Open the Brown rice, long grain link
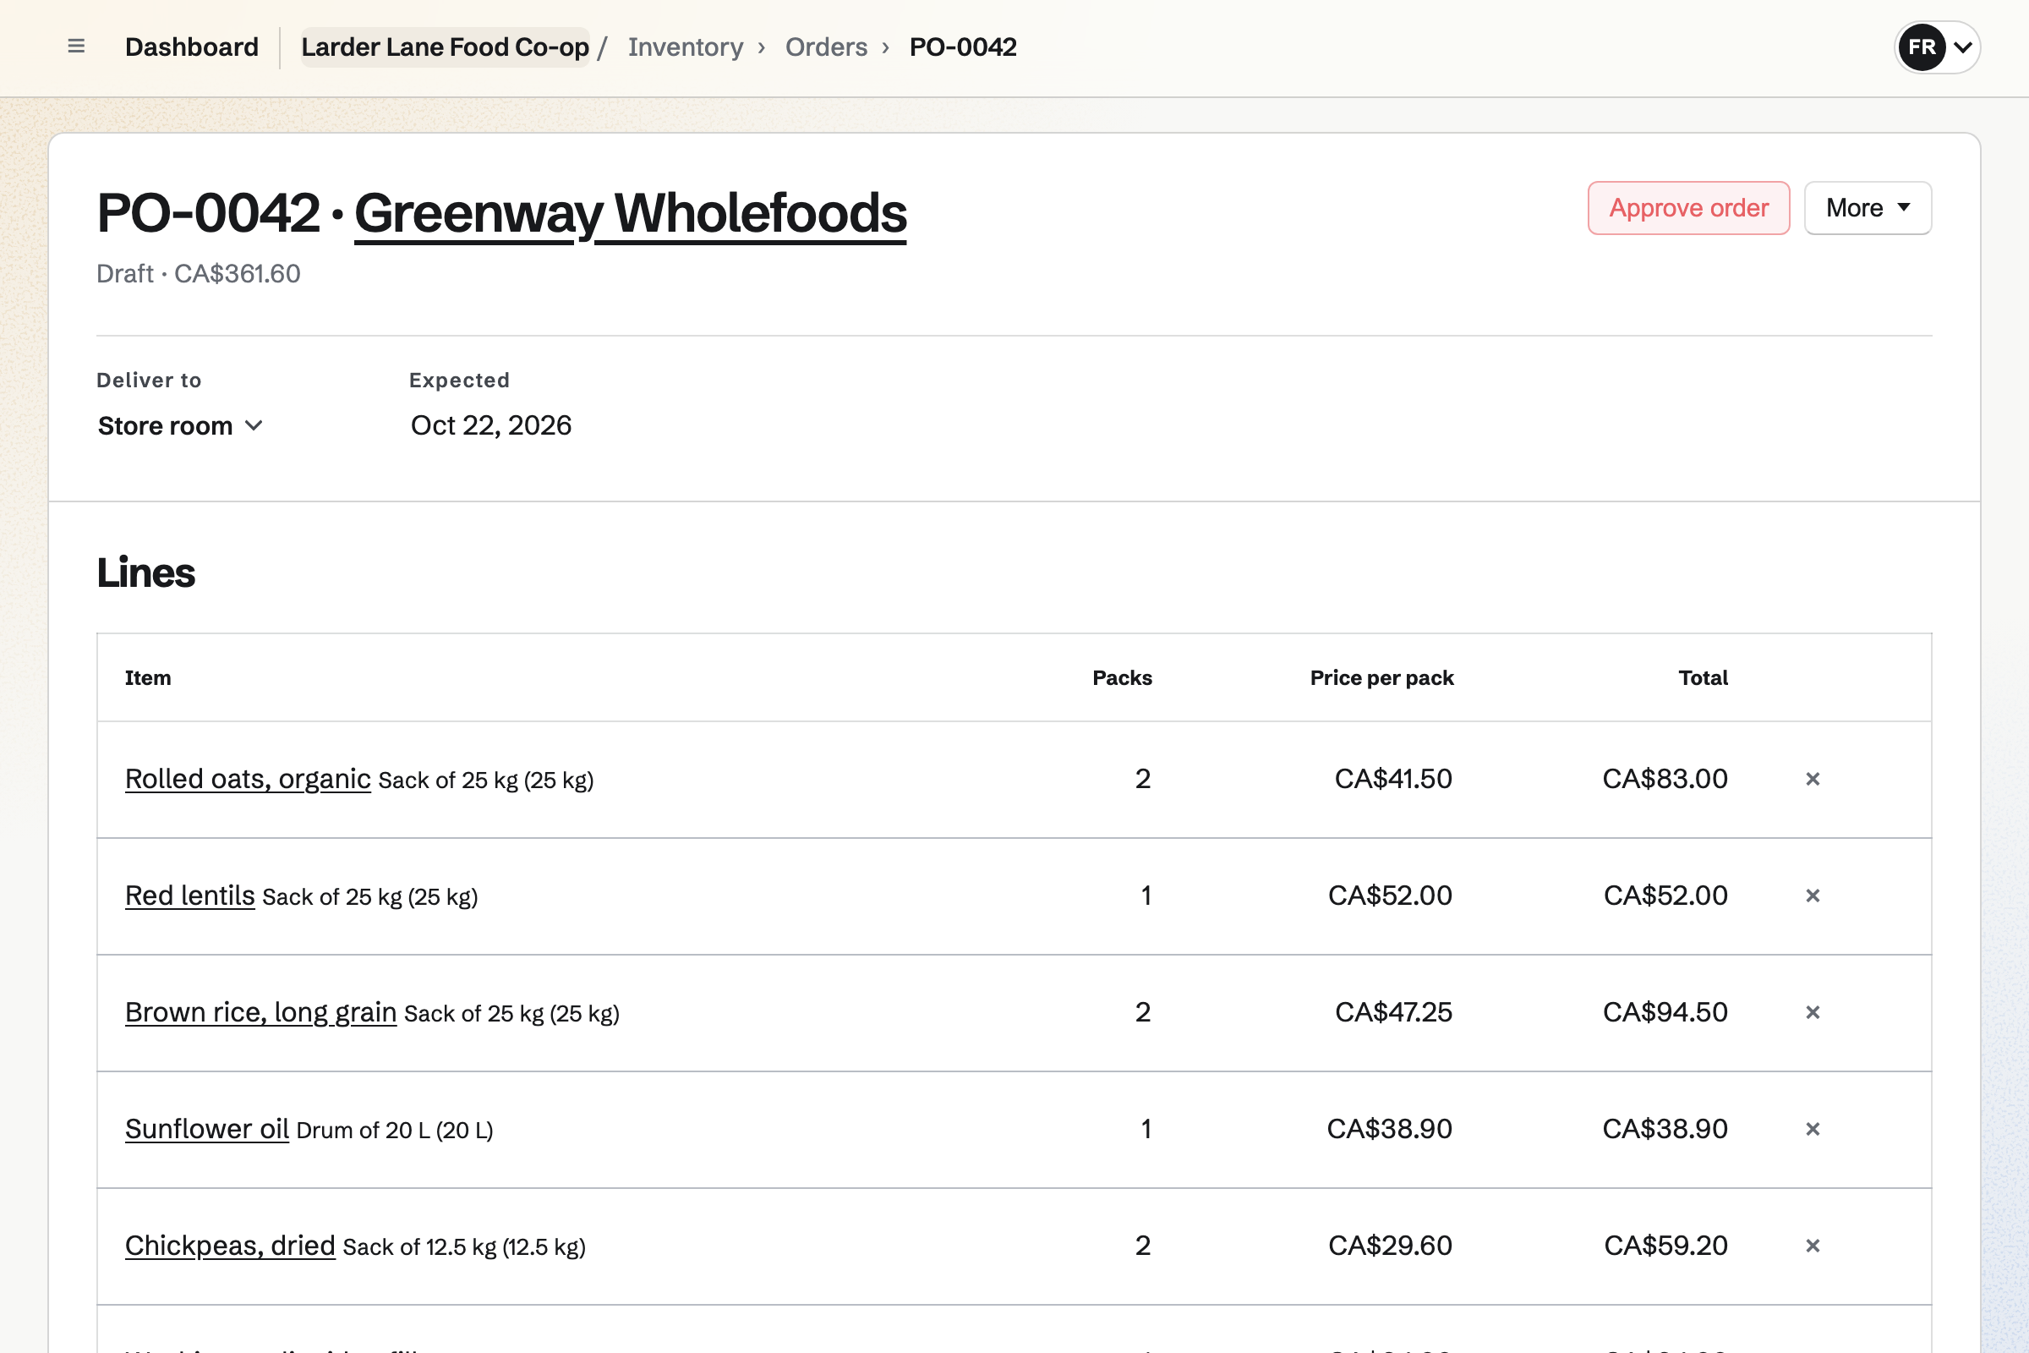 click(x=260, y=1011)
